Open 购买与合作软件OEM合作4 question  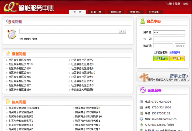24,108
